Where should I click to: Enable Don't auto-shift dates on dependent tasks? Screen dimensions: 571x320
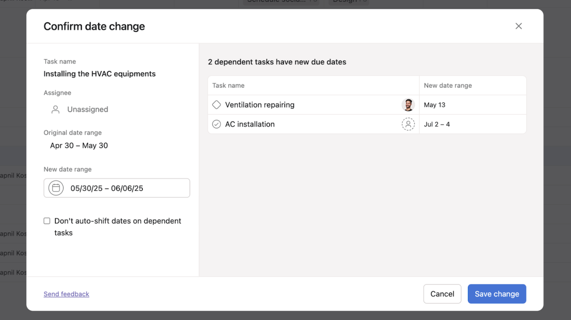[47, 221]
